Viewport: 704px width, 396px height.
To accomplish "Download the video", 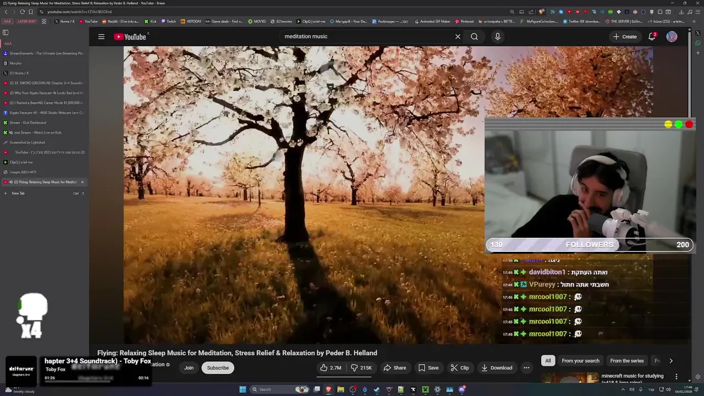I will coord(497,368).
